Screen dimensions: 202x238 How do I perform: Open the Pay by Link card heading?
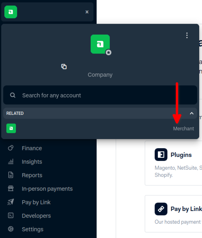pos(186,209)
